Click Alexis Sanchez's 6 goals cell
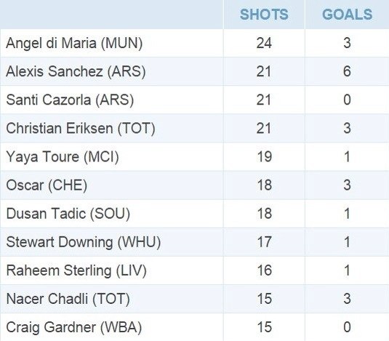 347,71
